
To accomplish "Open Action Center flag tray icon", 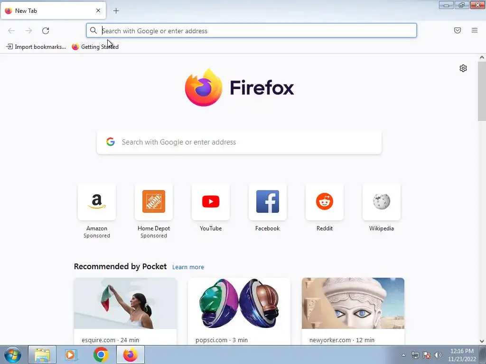I will (x=427, y=355).
